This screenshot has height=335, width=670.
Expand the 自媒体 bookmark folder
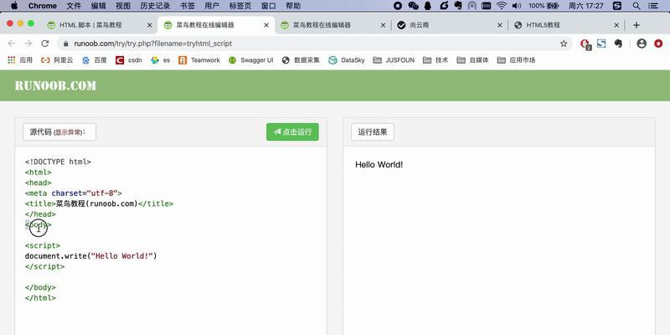pyautogui.click(x=472, y=60)
